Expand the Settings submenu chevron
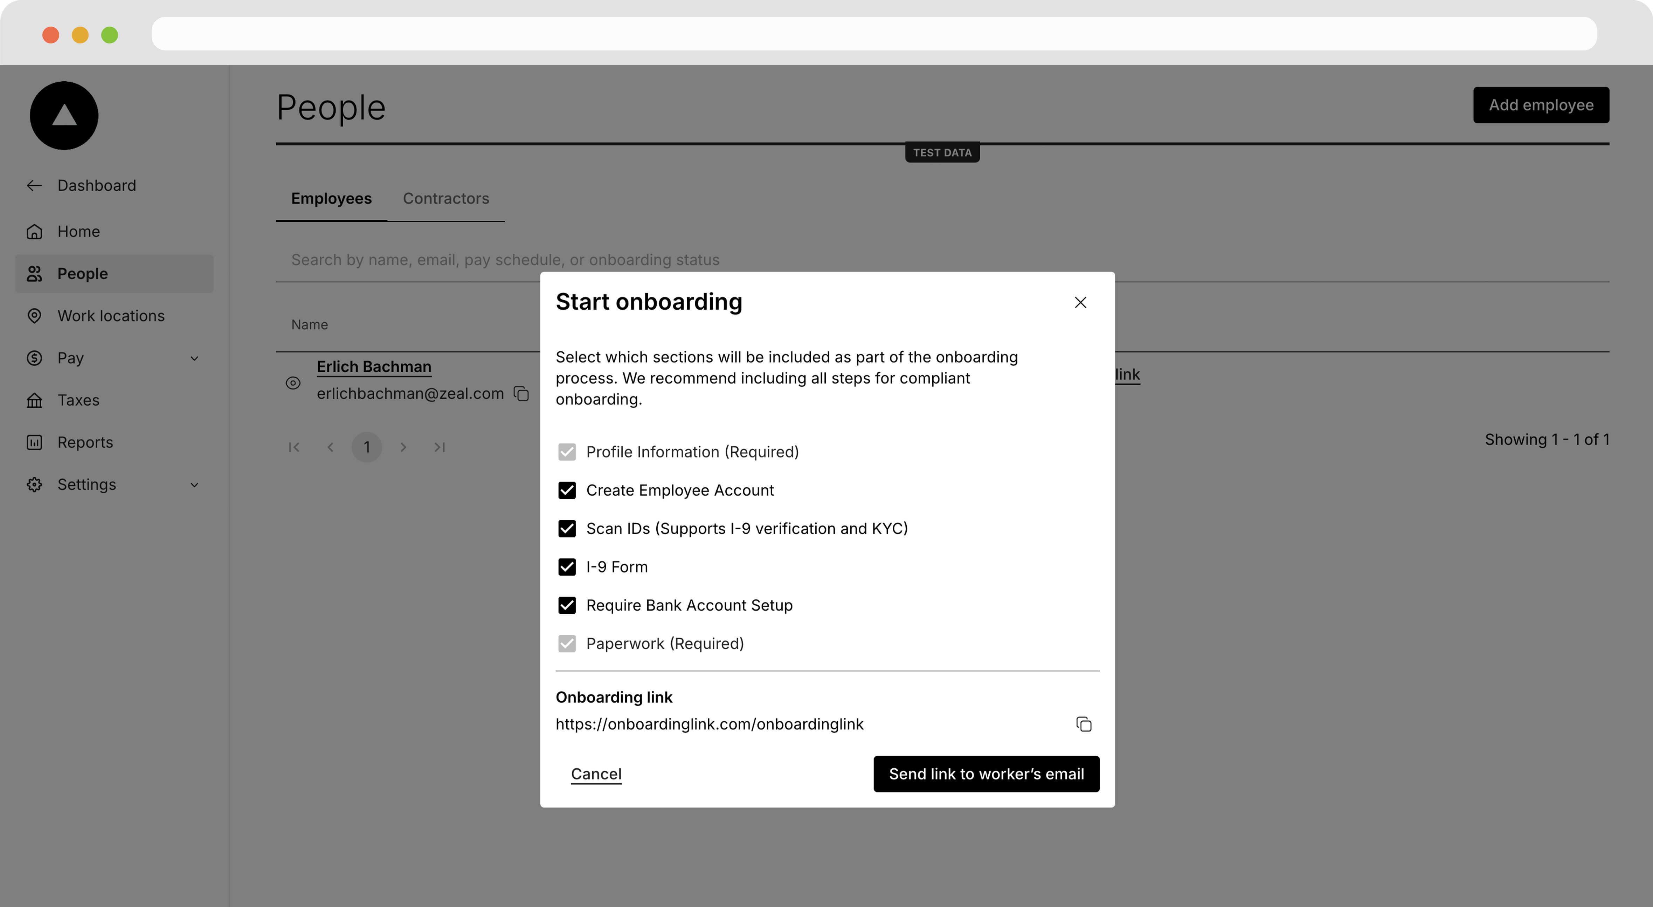Image resolution: width=1653 pixels, height=907 pixels. [194, 485]
